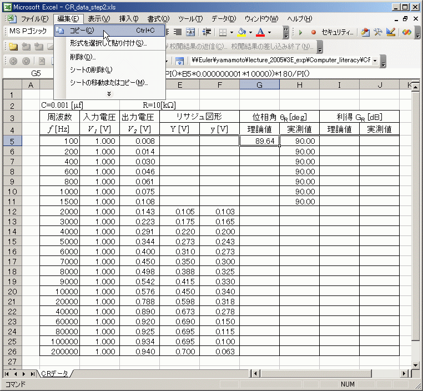Click the Record Macro red circle icon
Image resolution: width=423 pixels, height=391 pixels.
(314, 32)
